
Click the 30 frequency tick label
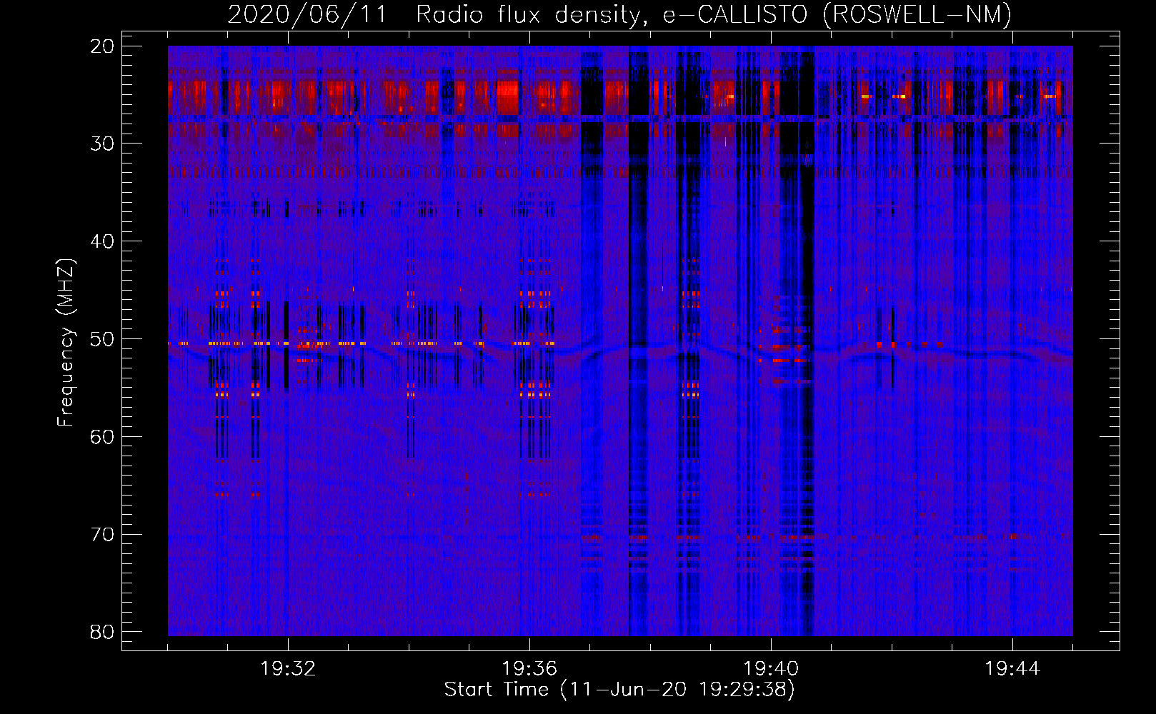click(x=103, y=144)
